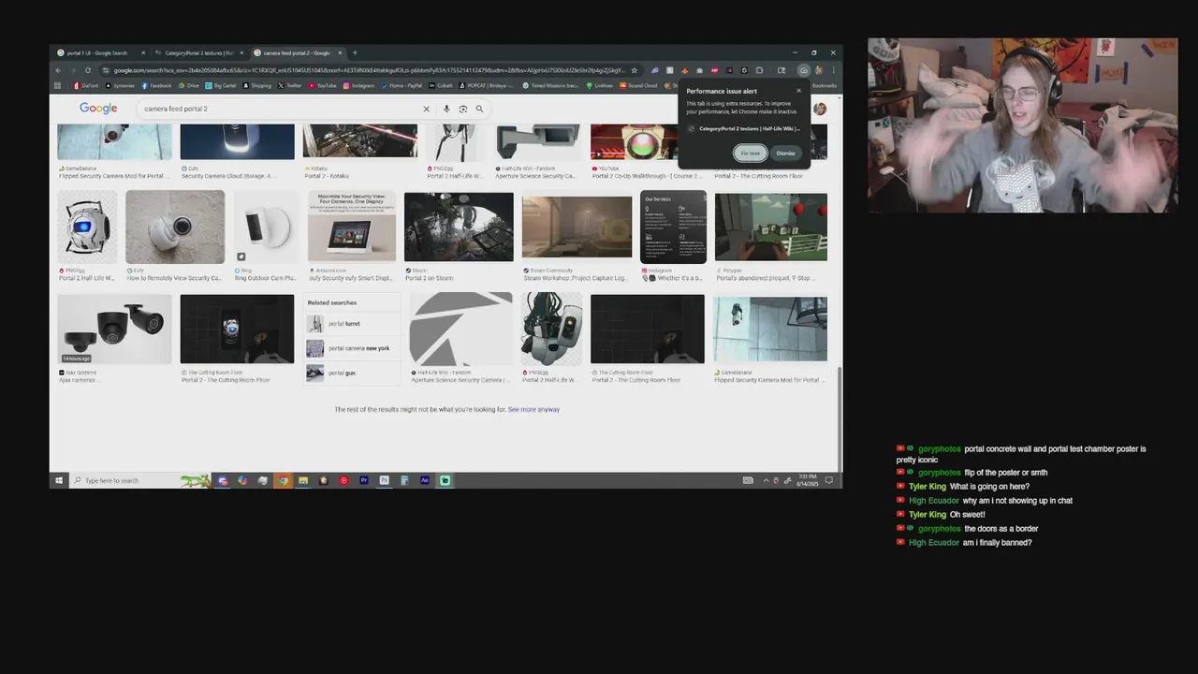The height and width of the screenshot is (674, 1198).
Task: Click the magnifier search button
Action: (479, 109)
